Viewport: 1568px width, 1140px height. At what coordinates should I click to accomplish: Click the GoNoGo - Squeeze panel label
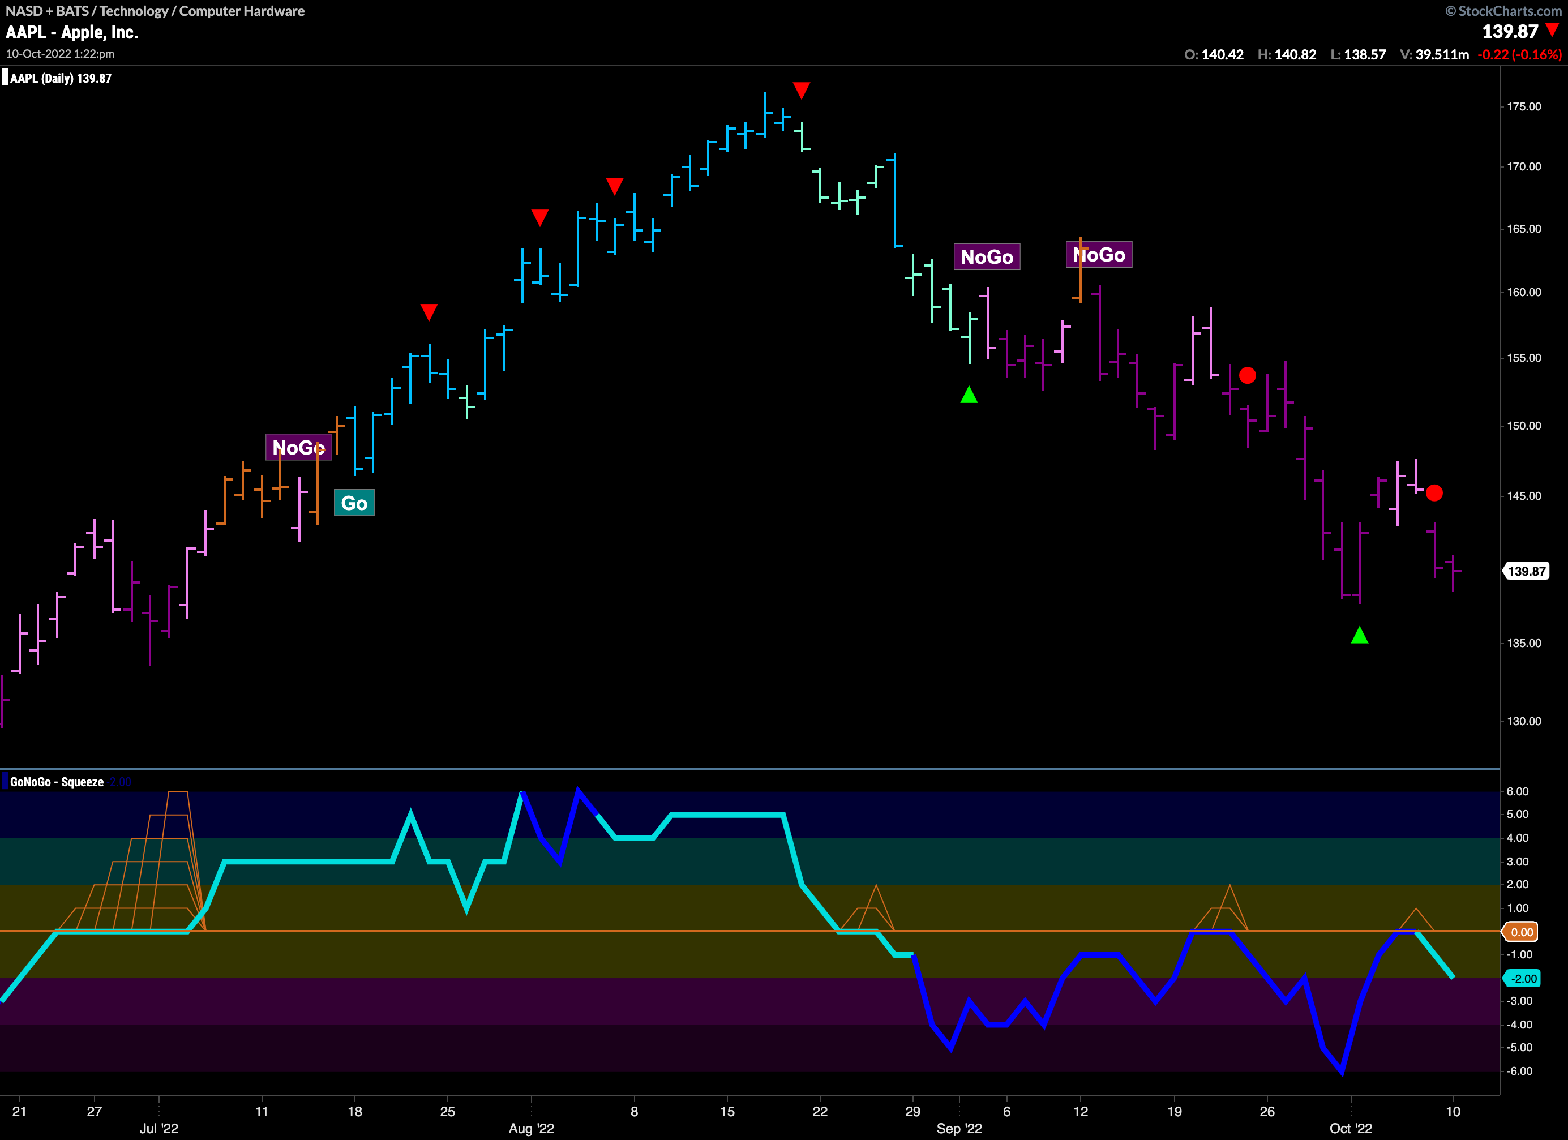tap(57, 782)
